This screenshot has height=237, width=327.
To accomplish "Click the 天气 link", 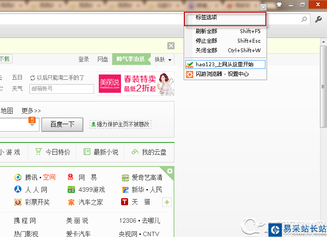I will tap(17, 89).
